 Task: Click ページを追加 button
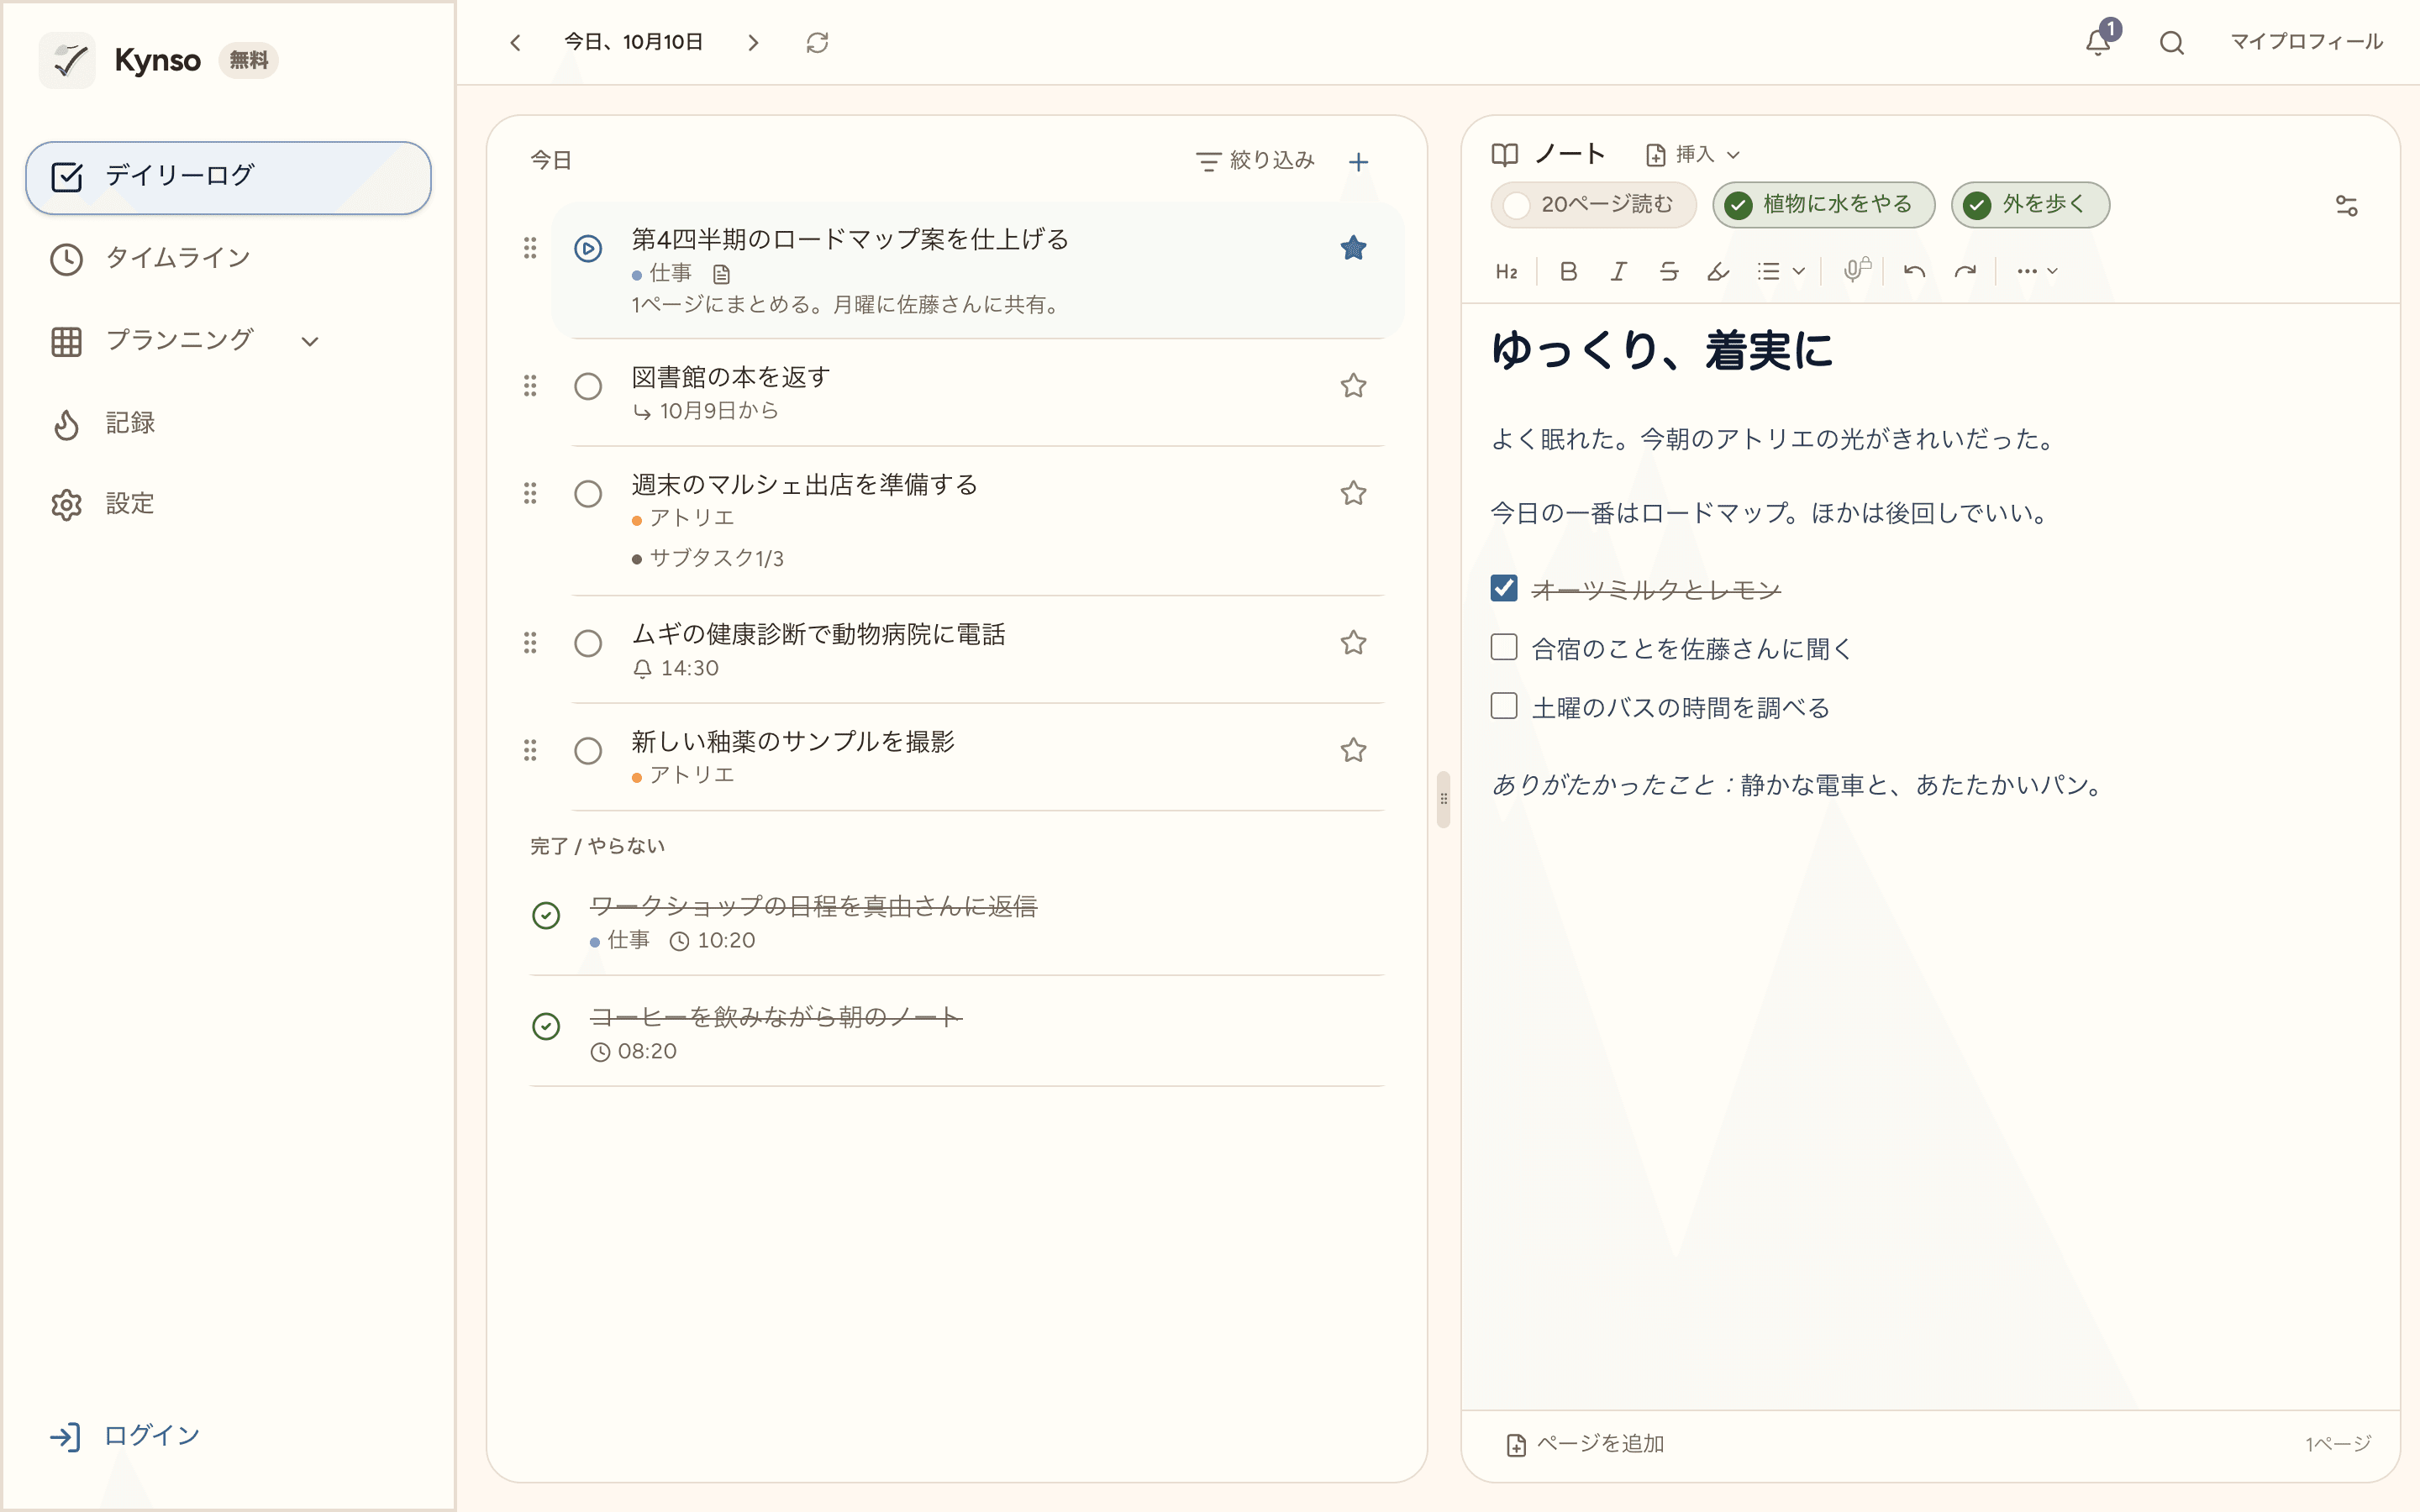(1585, 1444)
